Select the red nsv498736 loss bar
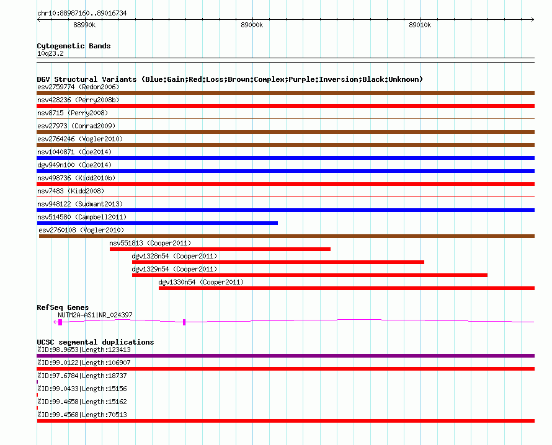Viewport: 552px width, 445px height. coord(285,184)
